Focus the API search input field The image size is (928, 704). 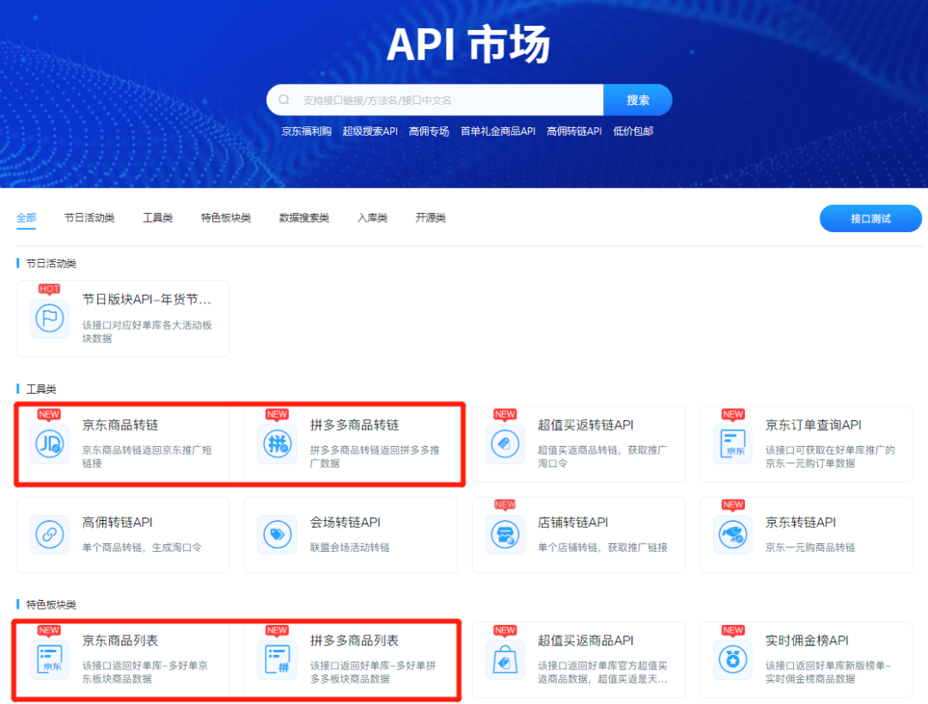click(435, 100)
